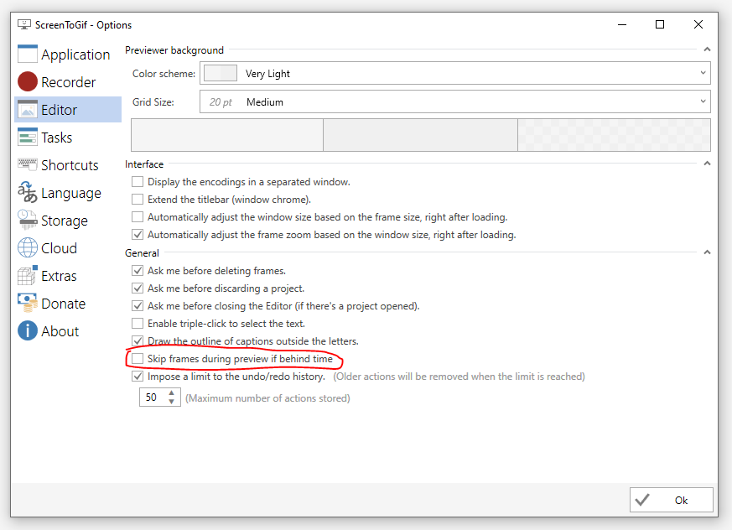Click the red Recorder circle icon
This screenshot has height=530, width=732.
[x=28, y=81]
